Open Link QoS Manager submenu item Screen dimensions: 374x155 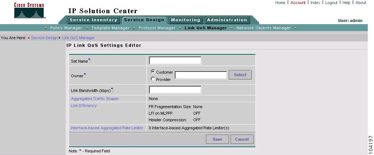[206, 28]
